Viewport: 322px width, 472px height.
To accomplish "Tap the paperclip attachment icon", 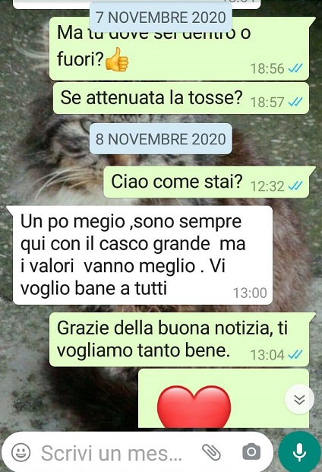I will [211, 452].
